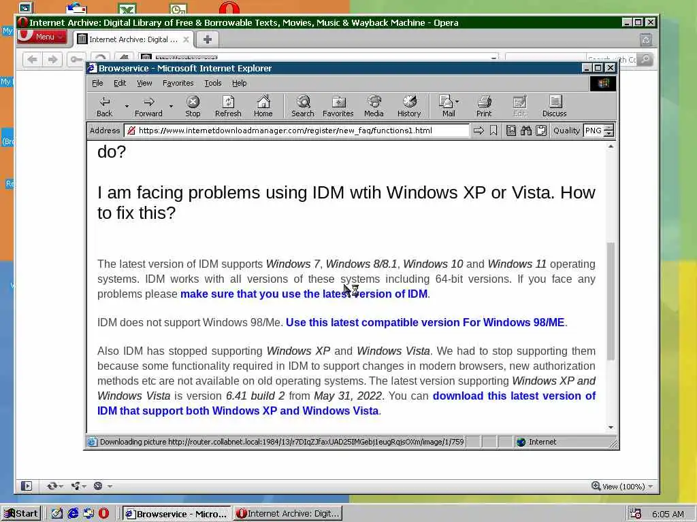Click the Opera back navigation button
Image resolution: width=697 pixels, height=522 pixels.
pyautogui.click(x=33, y=60)
